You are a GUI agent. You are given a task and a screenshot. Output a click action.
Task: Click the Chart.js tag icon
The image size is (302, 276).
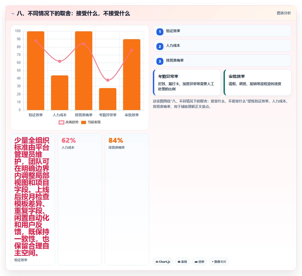[x=157, y=262]
